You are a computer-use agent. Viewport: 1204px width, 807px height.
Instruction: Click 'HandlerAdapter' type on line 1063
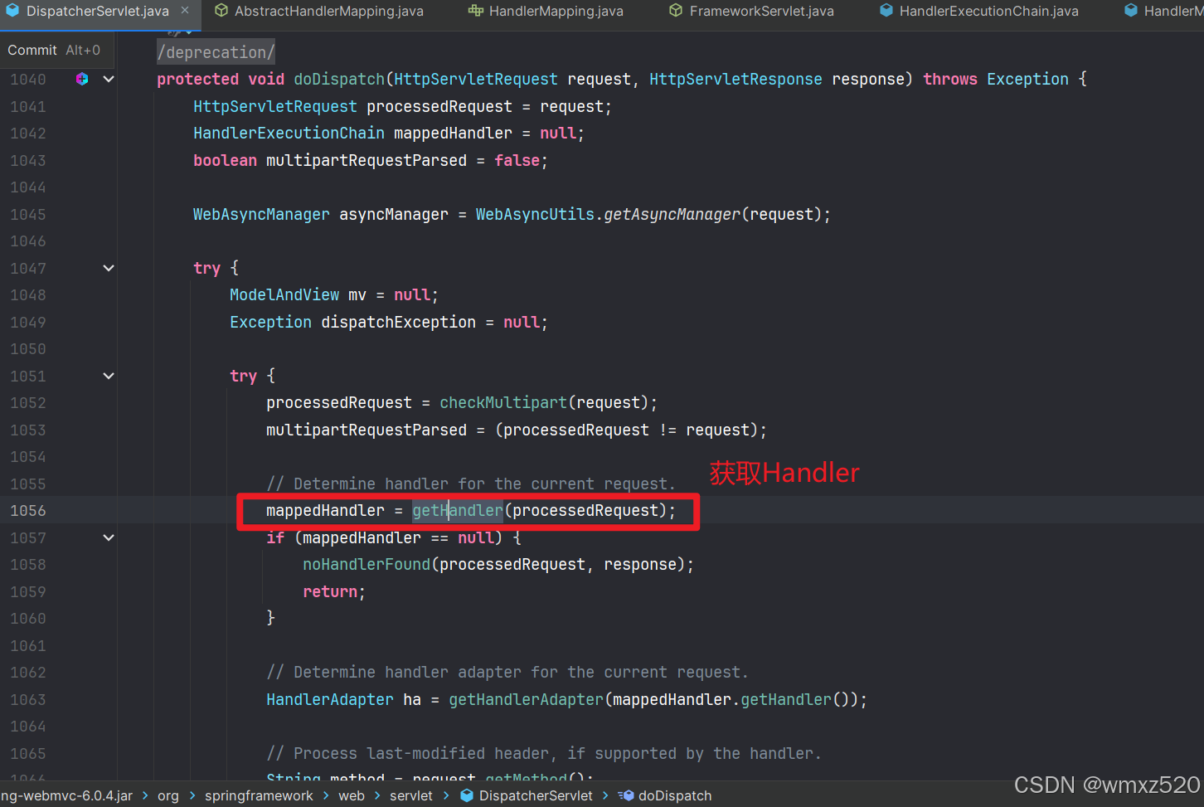pyautogui.click(x=330, y=699)
